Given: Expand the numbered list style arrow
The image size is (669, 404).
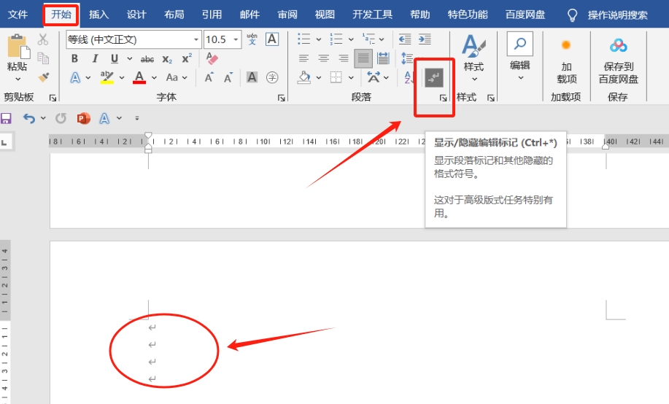Looking at the screenshot, I should (x=351, y=39).
